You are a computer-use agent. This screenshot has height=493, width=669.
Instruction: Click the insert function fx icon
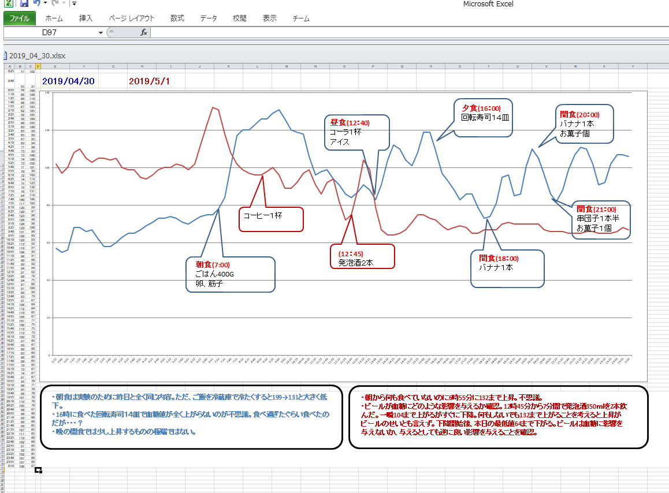(144, 33)
